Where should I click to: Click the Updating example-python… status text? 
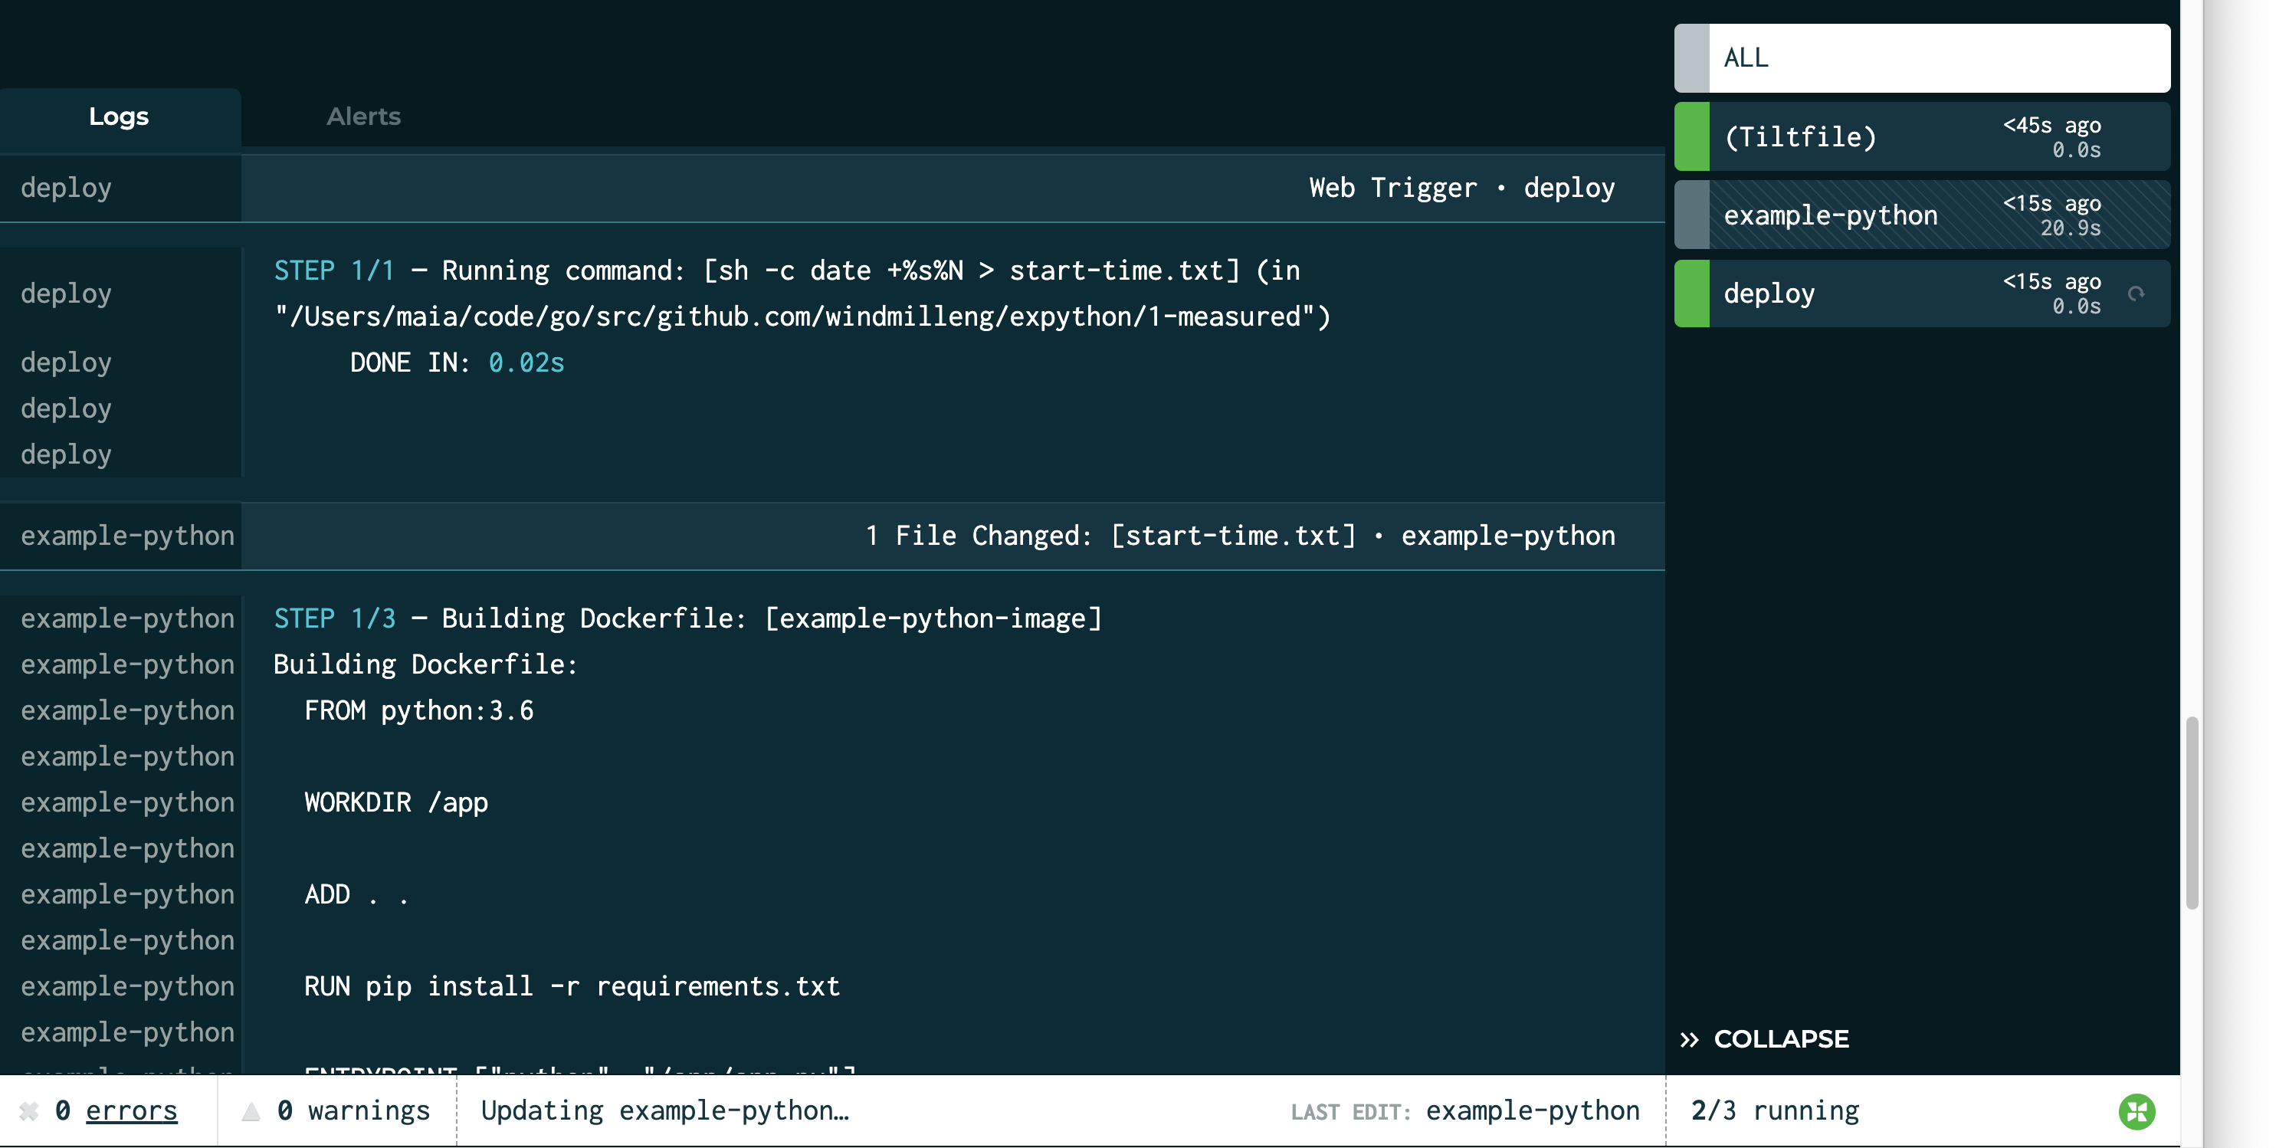tap(664, 1110)
